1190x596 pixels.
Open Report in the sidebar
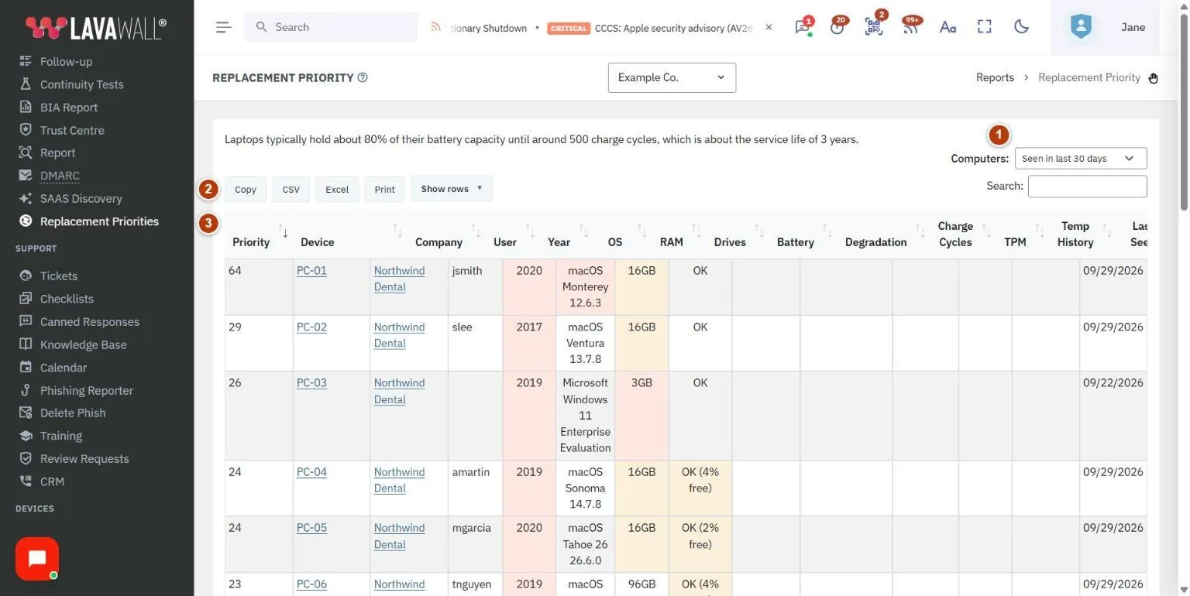pos(57,152)
